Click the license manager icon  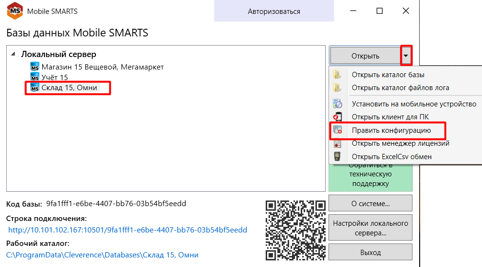click(337, 143)
